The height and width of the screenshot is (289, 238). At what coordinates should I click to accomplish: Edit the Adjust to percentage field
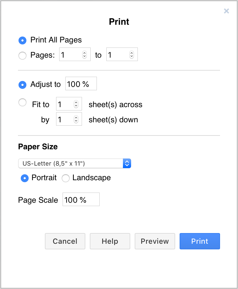pyautogui.click(x=81, y=83)
